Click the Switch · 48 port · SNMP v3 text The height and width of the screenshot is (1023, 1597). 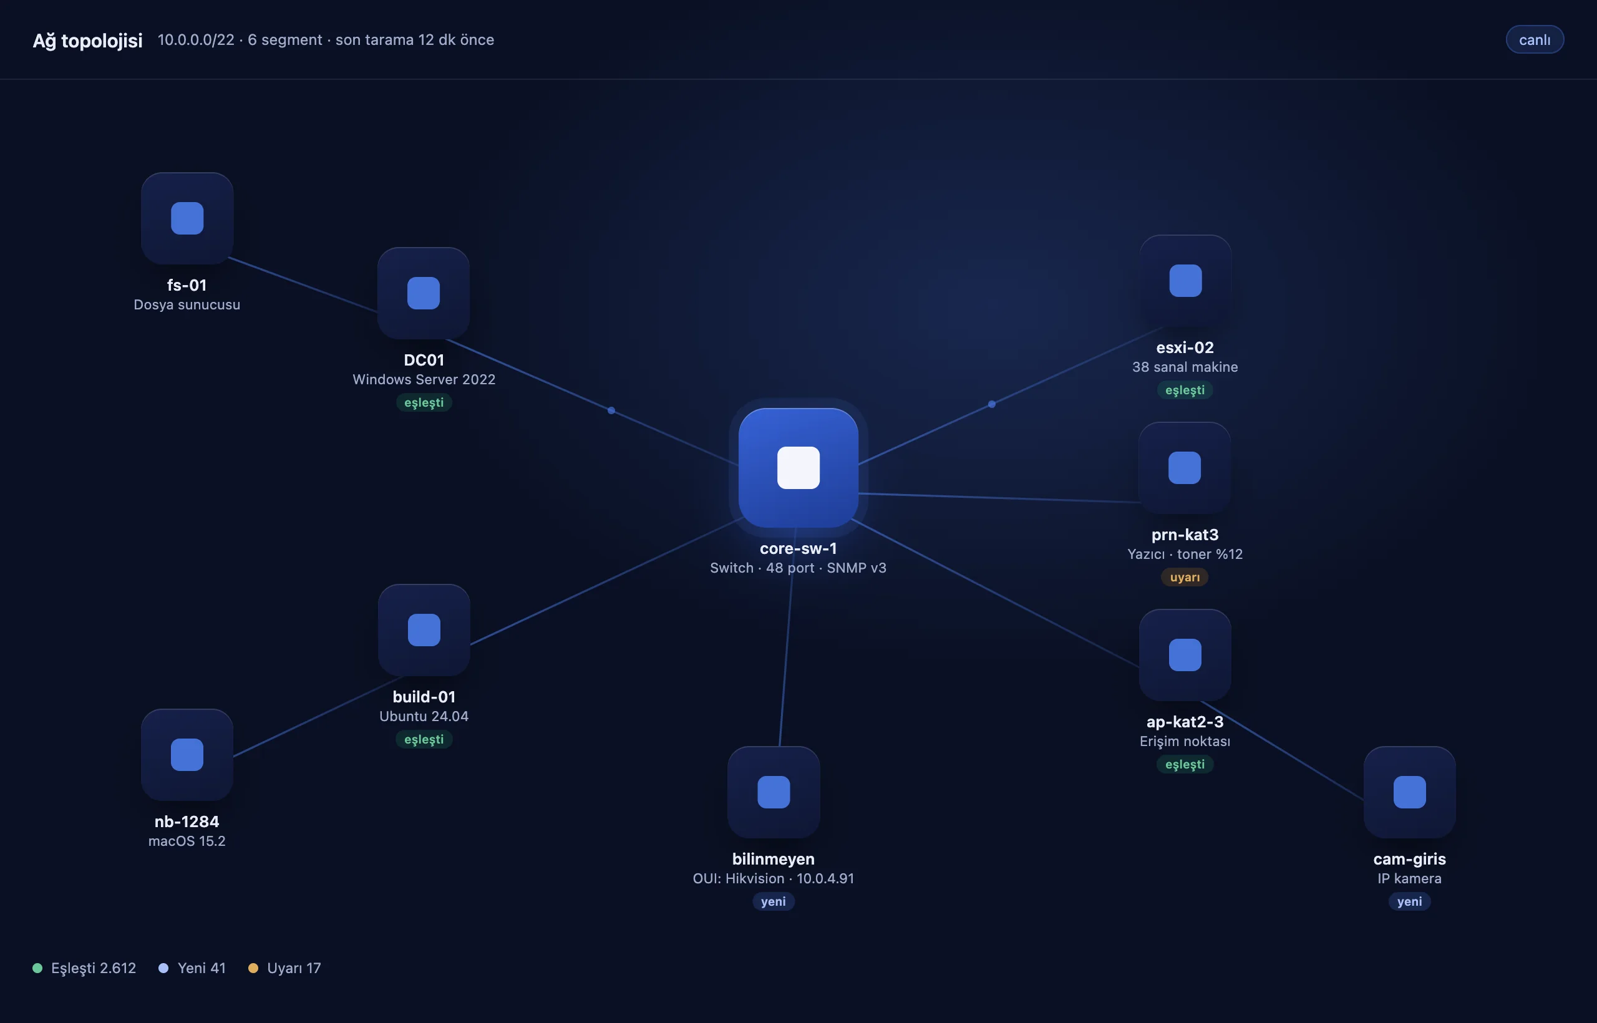click(798, 568)
